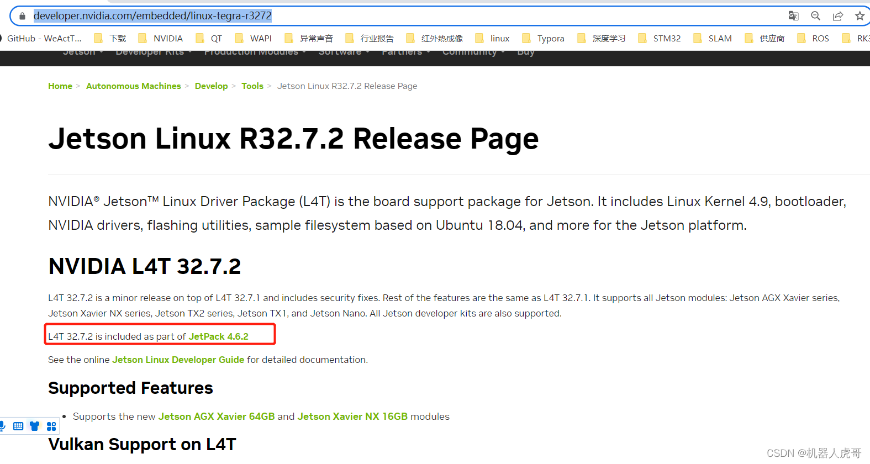This screenshot has height=464, width=870.
Task: Expand the Software navigation menu
Action: click(344, 51)
